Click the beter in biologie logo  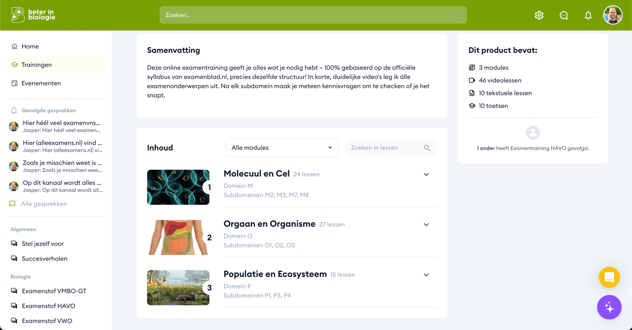tap(33, 15)
